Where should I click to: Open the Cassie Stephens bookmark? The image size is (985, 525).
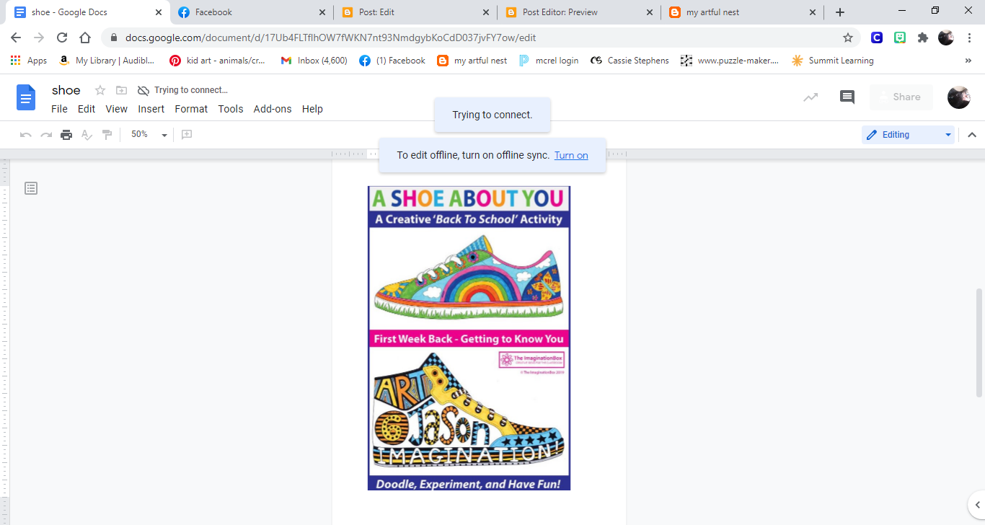630,61
